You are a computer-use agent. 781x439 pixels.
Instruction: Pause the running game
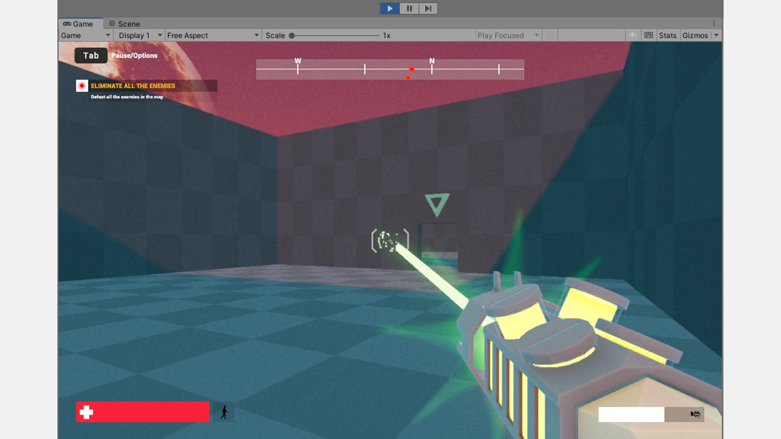coord(409,9)
